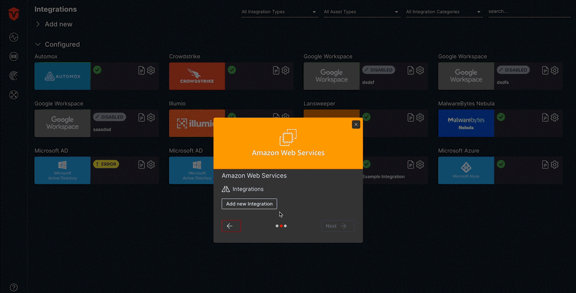Focus the search input field
The width and height of the screenshot is (576, 293).
(529, 12)
